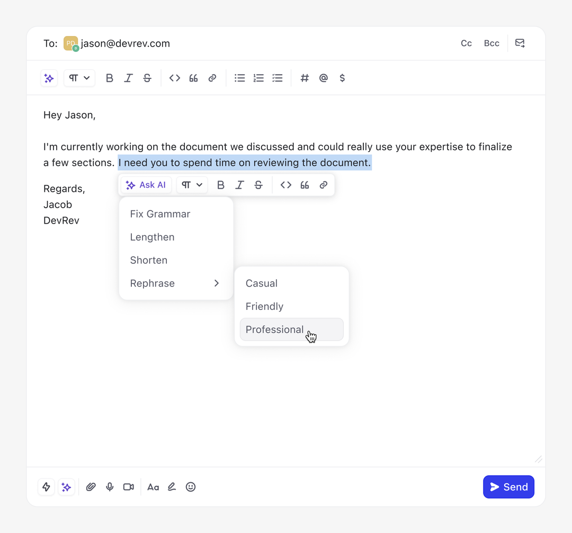Click the microphone icon
Viewport: 572px width, 533px height.
[110, 487]
